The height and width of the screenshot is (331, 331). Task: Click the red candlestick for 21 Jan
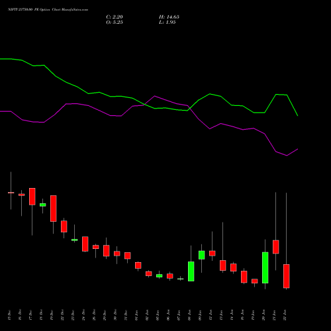pyautogui.click(x=276, y=247)
